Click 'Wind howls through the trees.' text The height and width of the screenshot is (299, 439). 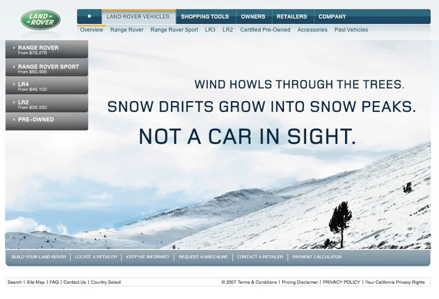pos(300,84)
